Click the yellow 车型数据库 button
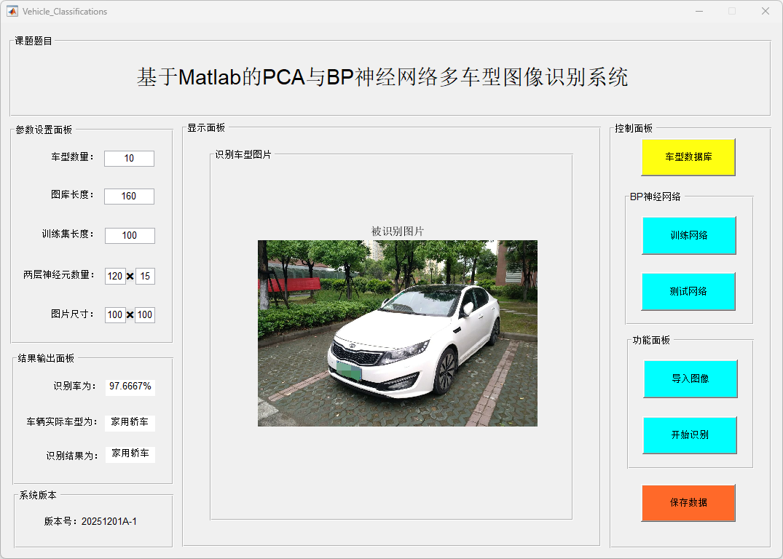Screen dimensions: 783x559 (688, 157)
